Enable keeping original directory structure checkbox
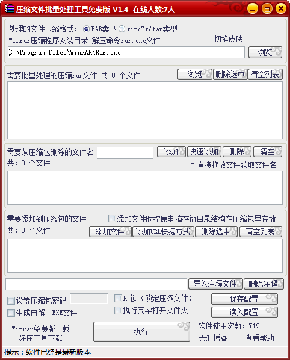290x360 pixels. pos(112,219)
